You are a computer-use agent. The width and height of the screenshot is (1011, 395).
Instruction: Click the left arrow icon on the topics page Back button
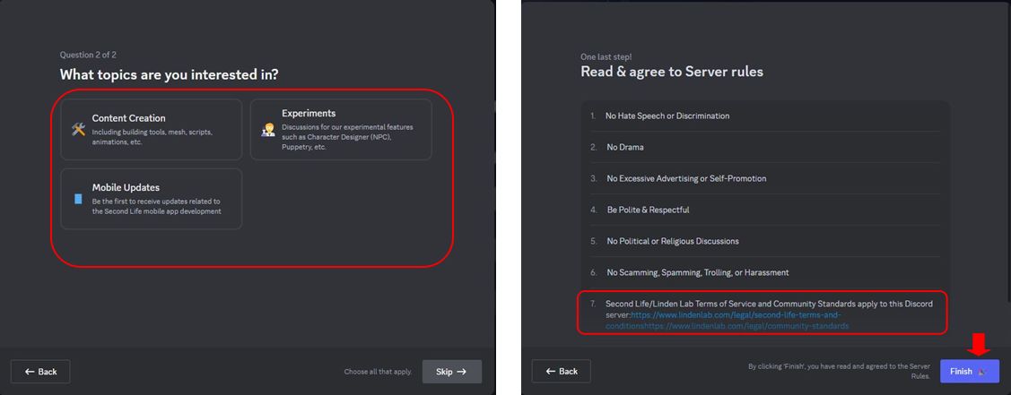[30, 371]
